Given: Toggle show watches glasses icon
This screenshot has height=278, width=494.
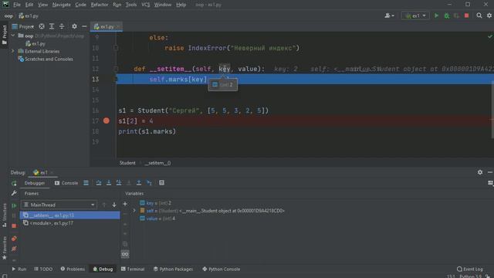Looking at the screenshot, I should pos(125,254).
